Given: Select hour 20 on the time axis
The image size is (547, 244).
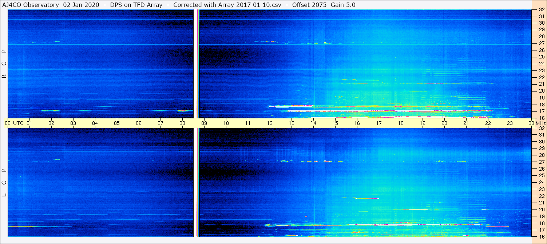Looking at the screenshot, I should pos(444,123).
